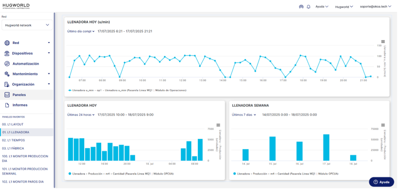
Task: Open the soporte@okoa.tech account menu
Action: coord(375,6)
